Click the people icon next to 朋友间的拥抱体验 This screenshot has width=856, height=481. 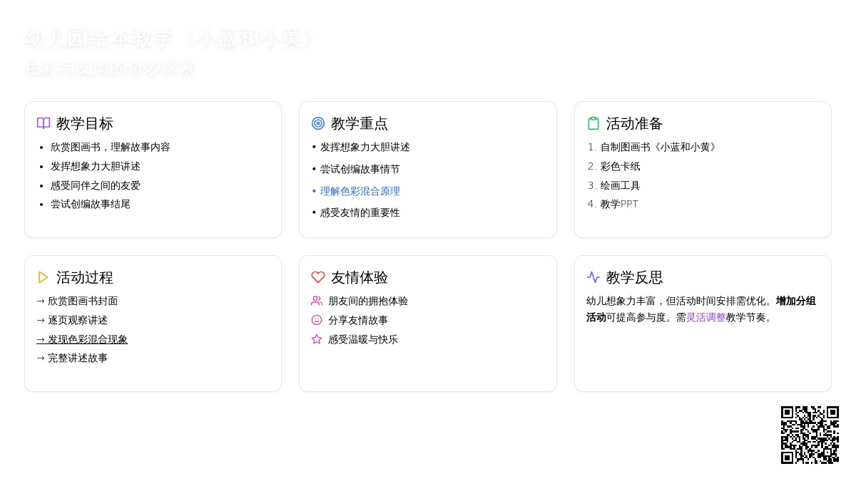pos(317,301)
